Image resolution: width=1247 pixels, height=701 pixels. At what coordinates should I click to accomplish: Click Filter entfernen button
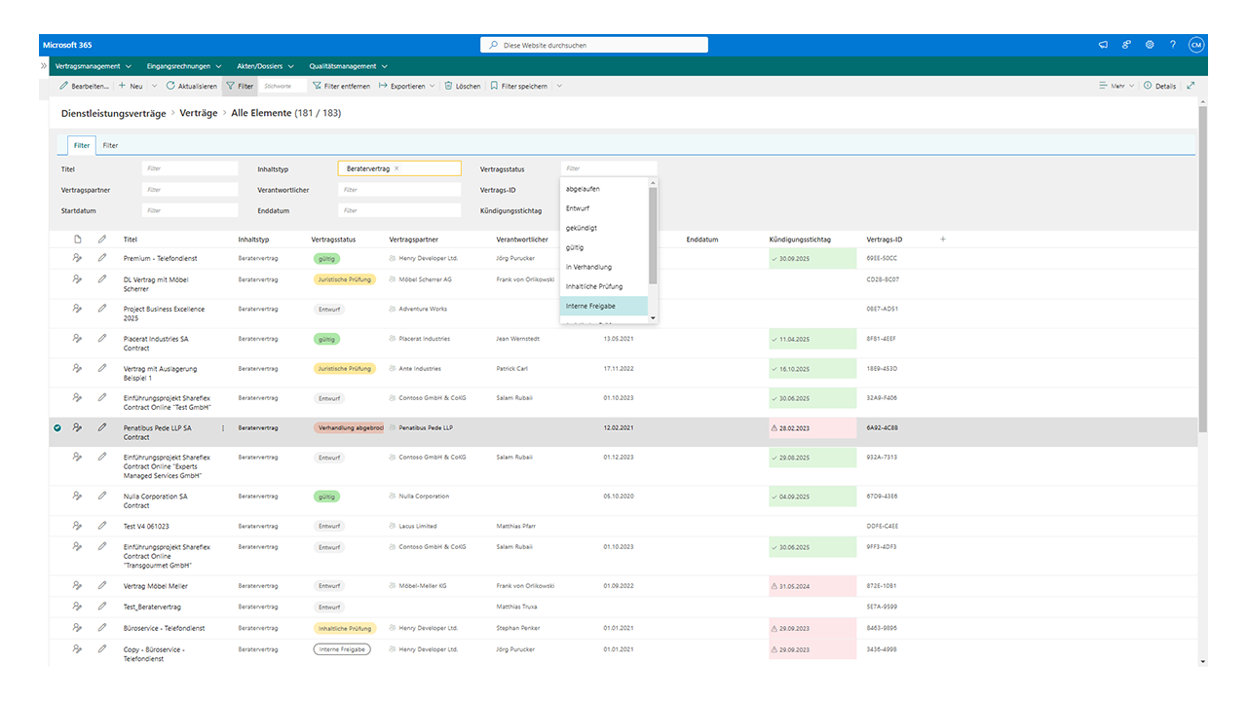[x=341, y=86]
